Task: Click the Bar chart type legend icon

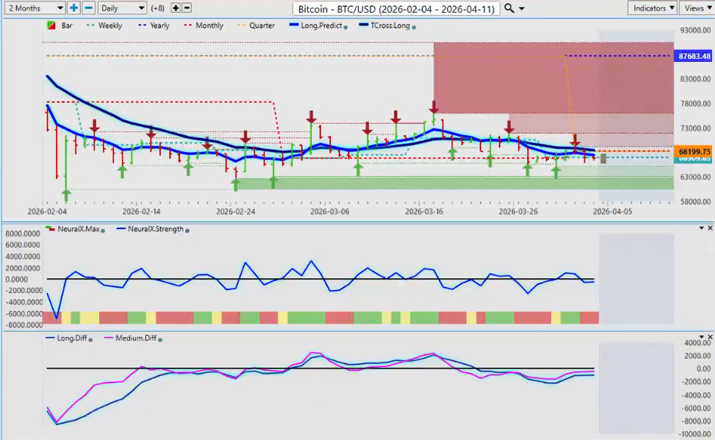Action: [51, 25]
